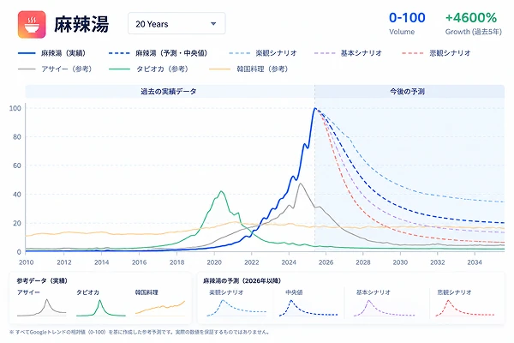Click the 麻辣湯 title heading
This screenshot has width=514, height=343.
(x=81, y=24)
